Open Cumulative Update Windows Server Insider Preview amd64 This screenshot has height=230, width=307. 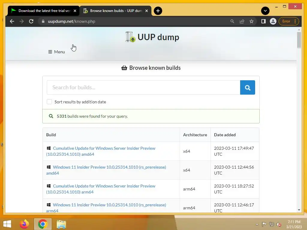coord(101,151)
